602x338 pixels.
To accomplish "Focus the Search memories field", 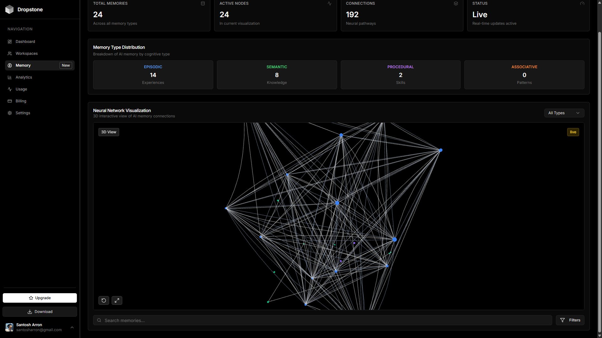I will click(326, 320).
